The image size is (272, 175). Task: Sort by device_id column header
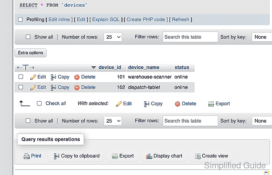[110, 68]
